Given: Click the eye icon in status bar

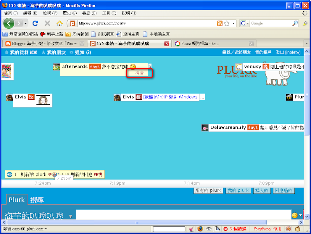Looking at the screenshot, I should coord(209,229).
